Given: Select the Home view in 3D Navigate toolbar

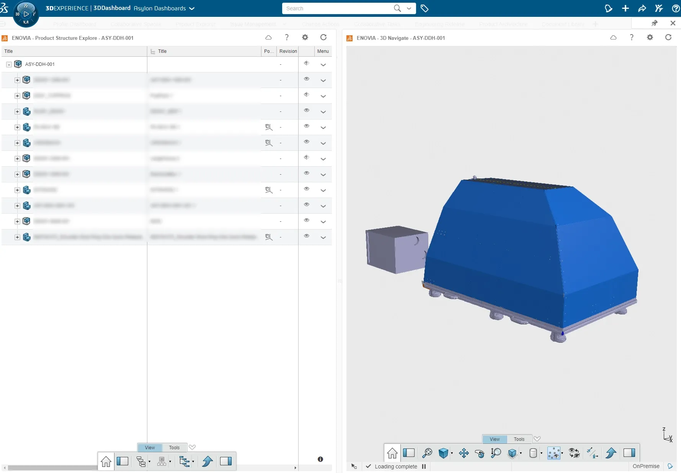Looking at the screenshot, I should pyautogui.click(x=392, y=453).
